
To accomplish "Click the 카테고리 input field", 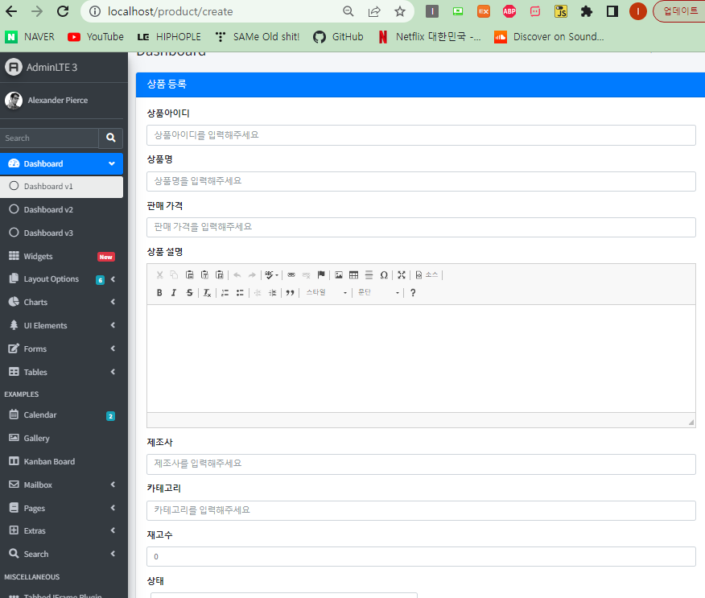I will pyautogui.click(x=421, y=510).
